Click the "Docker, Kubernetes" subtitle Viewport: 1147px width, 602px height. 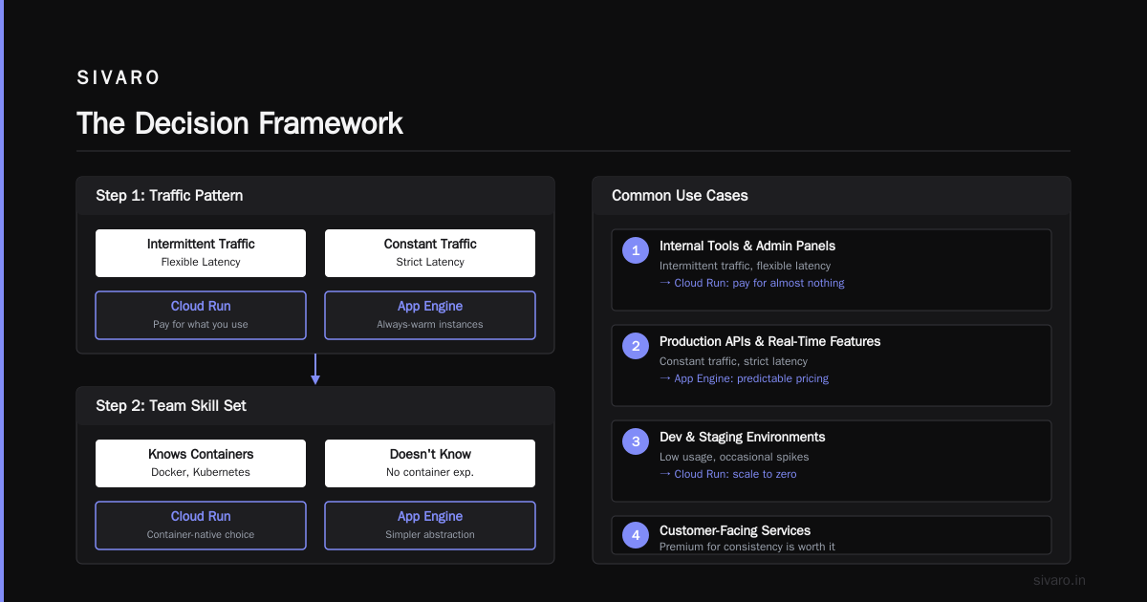pyautogui.click(x=201, y=472)
